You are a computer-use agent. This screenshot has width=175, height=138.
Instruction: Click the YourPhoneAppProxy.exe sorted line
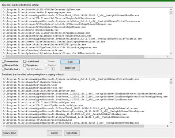85,97
